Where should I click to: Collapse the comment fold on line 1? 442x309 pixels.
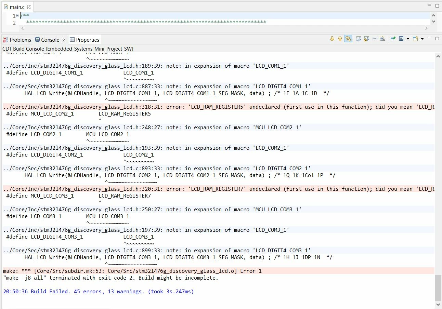coord(17,16)
